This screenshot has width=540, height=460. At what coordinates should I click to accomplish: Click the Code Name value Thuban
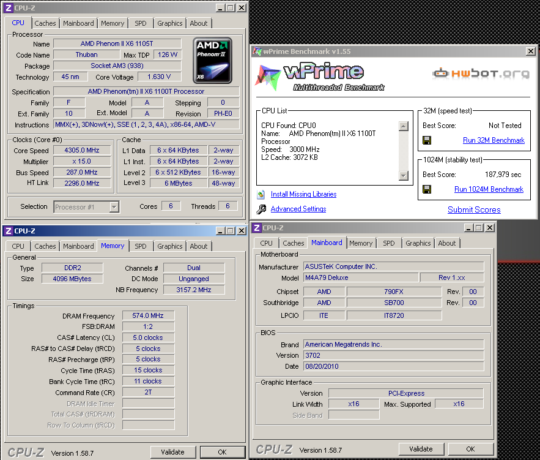[86, 55]
